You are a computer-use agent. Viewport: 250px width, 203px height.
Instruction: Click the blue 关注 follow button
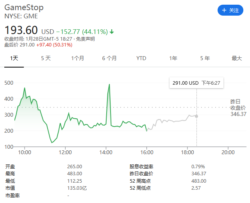coord(230,11)
